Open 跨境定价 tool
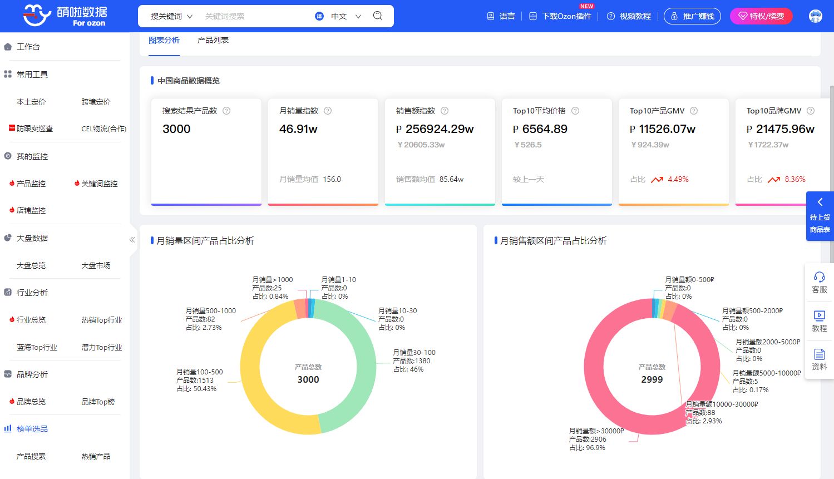The height and width of the screenshot is (479, 834). (96, 102)
